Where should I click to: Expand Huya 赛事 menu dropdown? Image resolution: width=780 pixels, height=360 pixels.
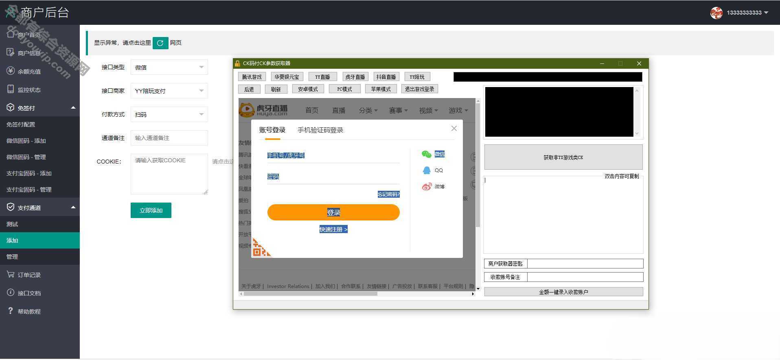(x=398, y=110)
